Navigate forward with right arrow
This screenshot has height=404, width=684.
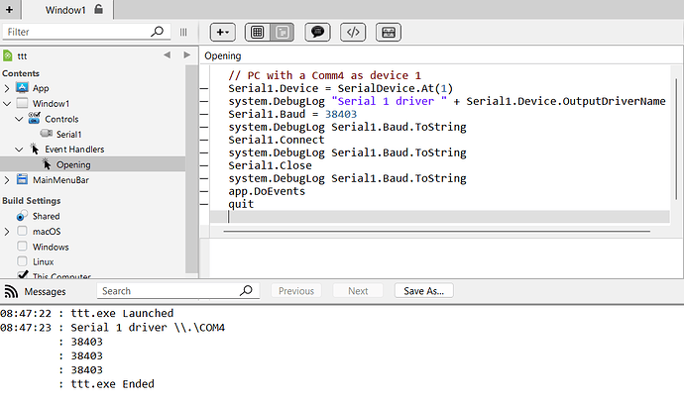pos(187,54)
